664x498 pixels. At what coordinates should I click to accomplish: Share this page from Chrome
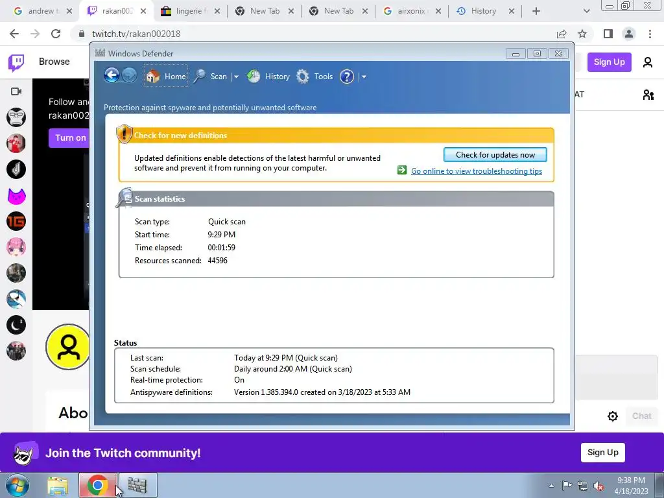pos(562,34)
